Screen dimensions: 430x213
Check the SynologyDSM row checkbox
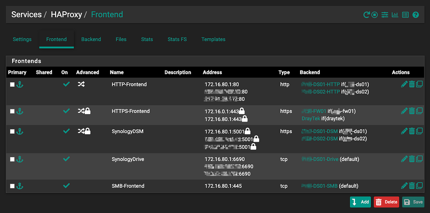[x=12, y=131]
